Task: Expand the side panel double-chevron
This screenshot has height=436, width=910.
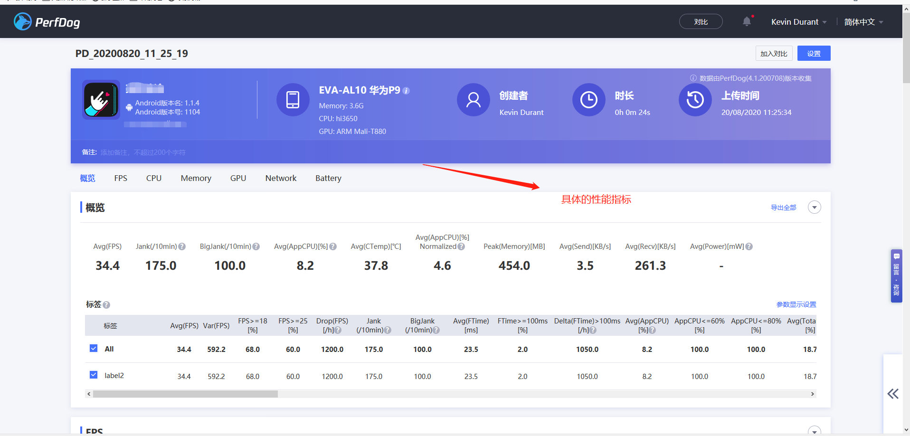Action: pyautogui.click(x=893, y=394)
